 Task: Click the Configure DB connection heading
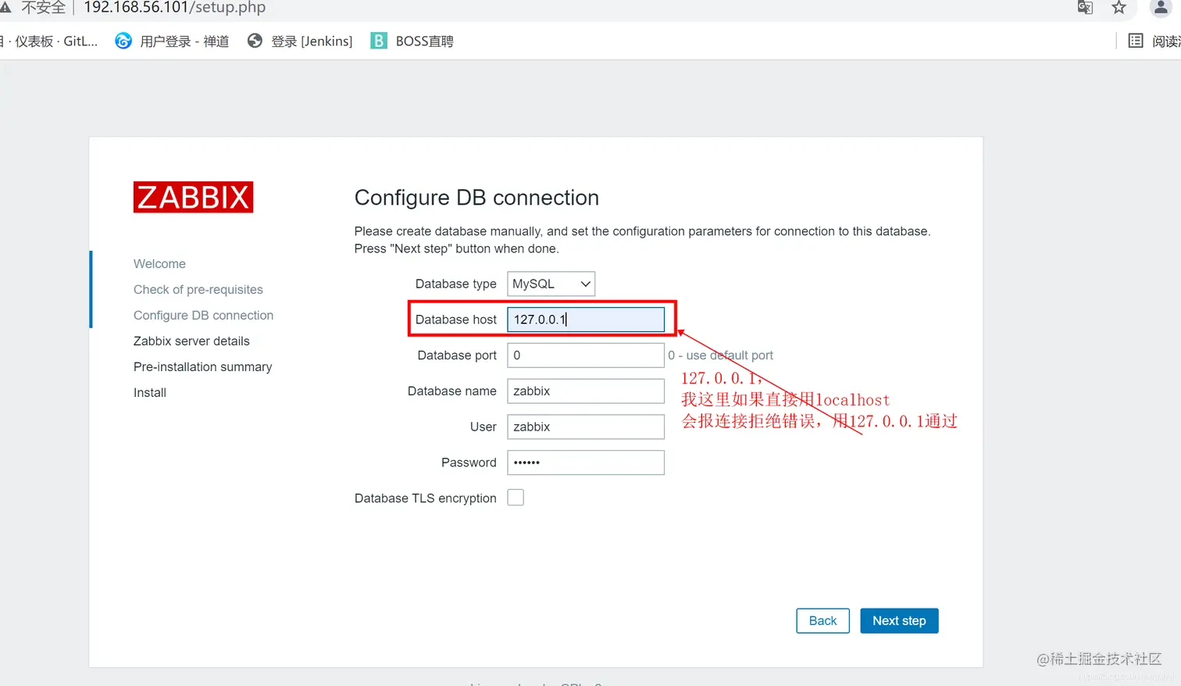coord(476,198)
